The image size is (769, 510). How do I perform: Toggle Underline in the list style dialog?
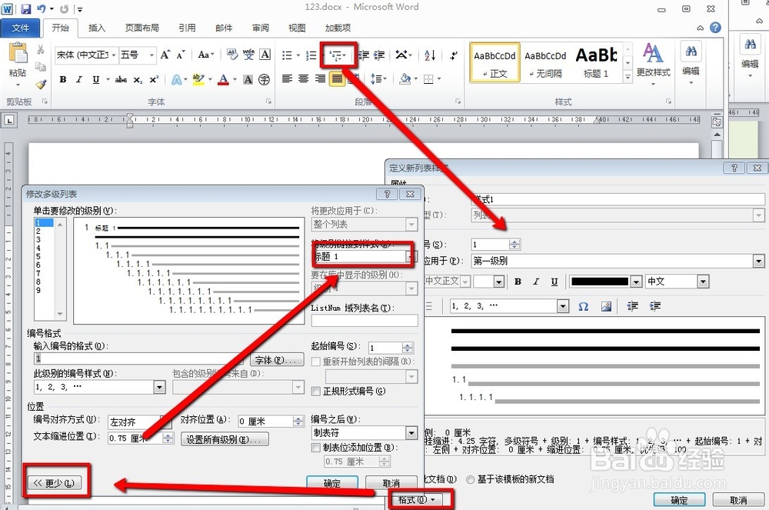click(x=554, y=282)
